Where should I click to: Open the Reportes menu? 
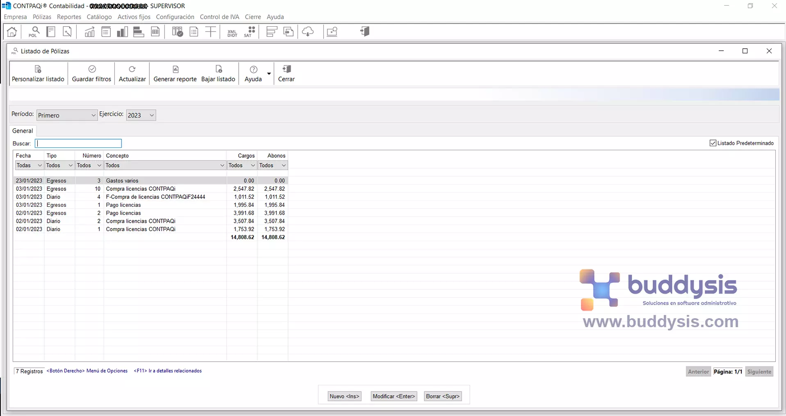[x=69, y=17]
